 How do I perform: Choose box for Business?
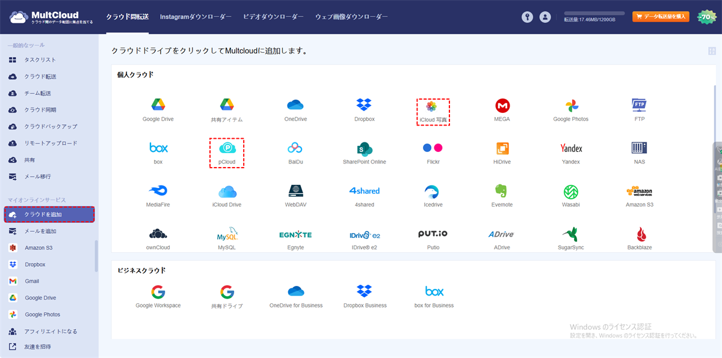pyautogui.click(x=434, y=291)
